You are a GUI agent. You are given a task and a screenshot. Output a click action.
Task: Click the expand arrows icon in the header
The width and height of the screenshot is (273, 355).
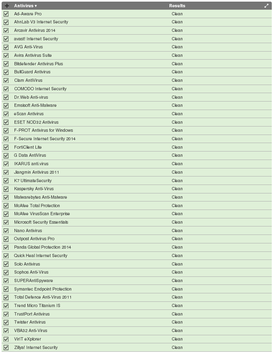266,6
